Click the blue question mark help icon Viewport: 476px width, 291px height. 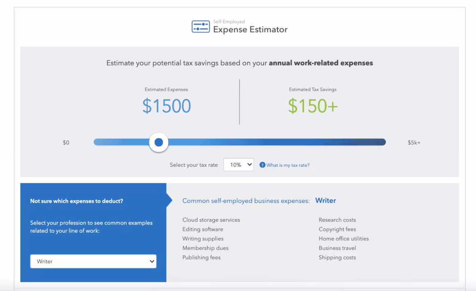(263, 165)
